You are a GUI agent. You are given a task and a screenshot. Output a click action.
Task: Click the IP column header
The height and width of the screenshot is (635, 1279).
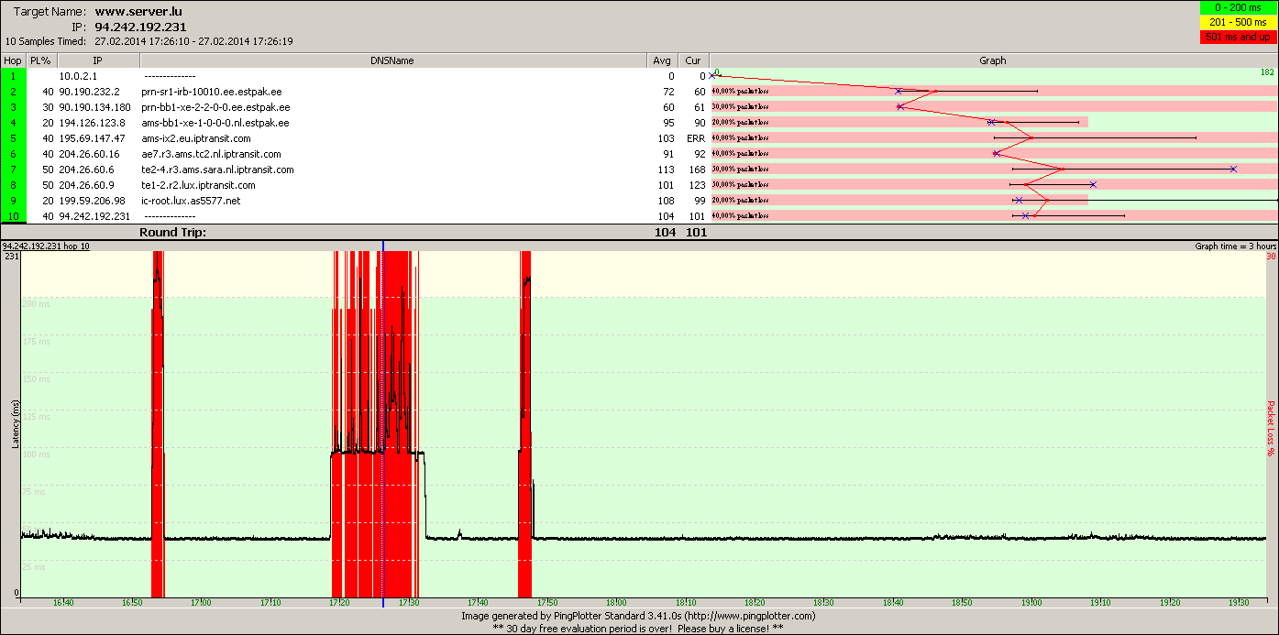[x=98, y=60]
